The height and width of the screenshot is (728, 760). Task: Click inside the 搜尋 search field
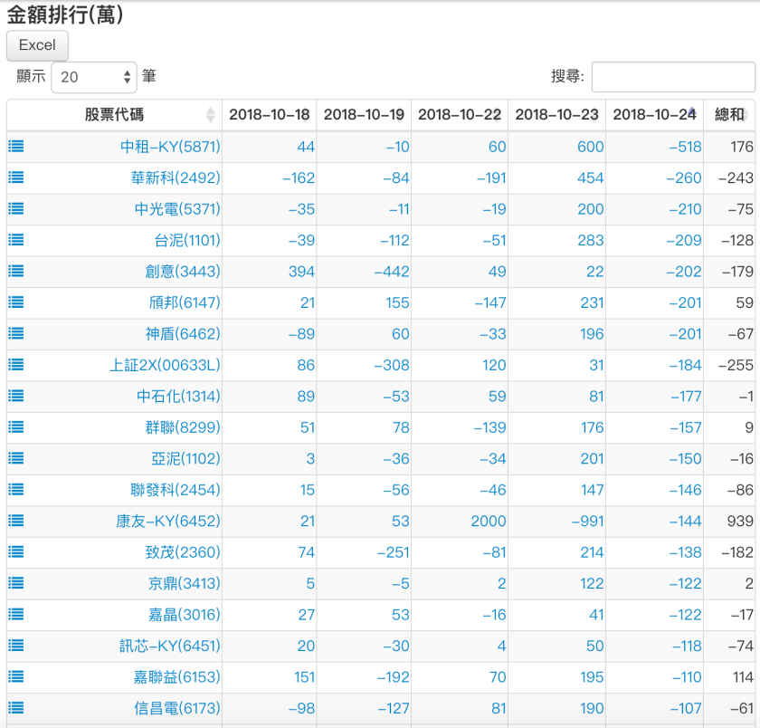point(673,76)
